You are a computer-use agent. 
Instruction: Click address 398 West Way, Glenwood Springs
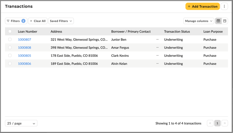click(79, 47)
